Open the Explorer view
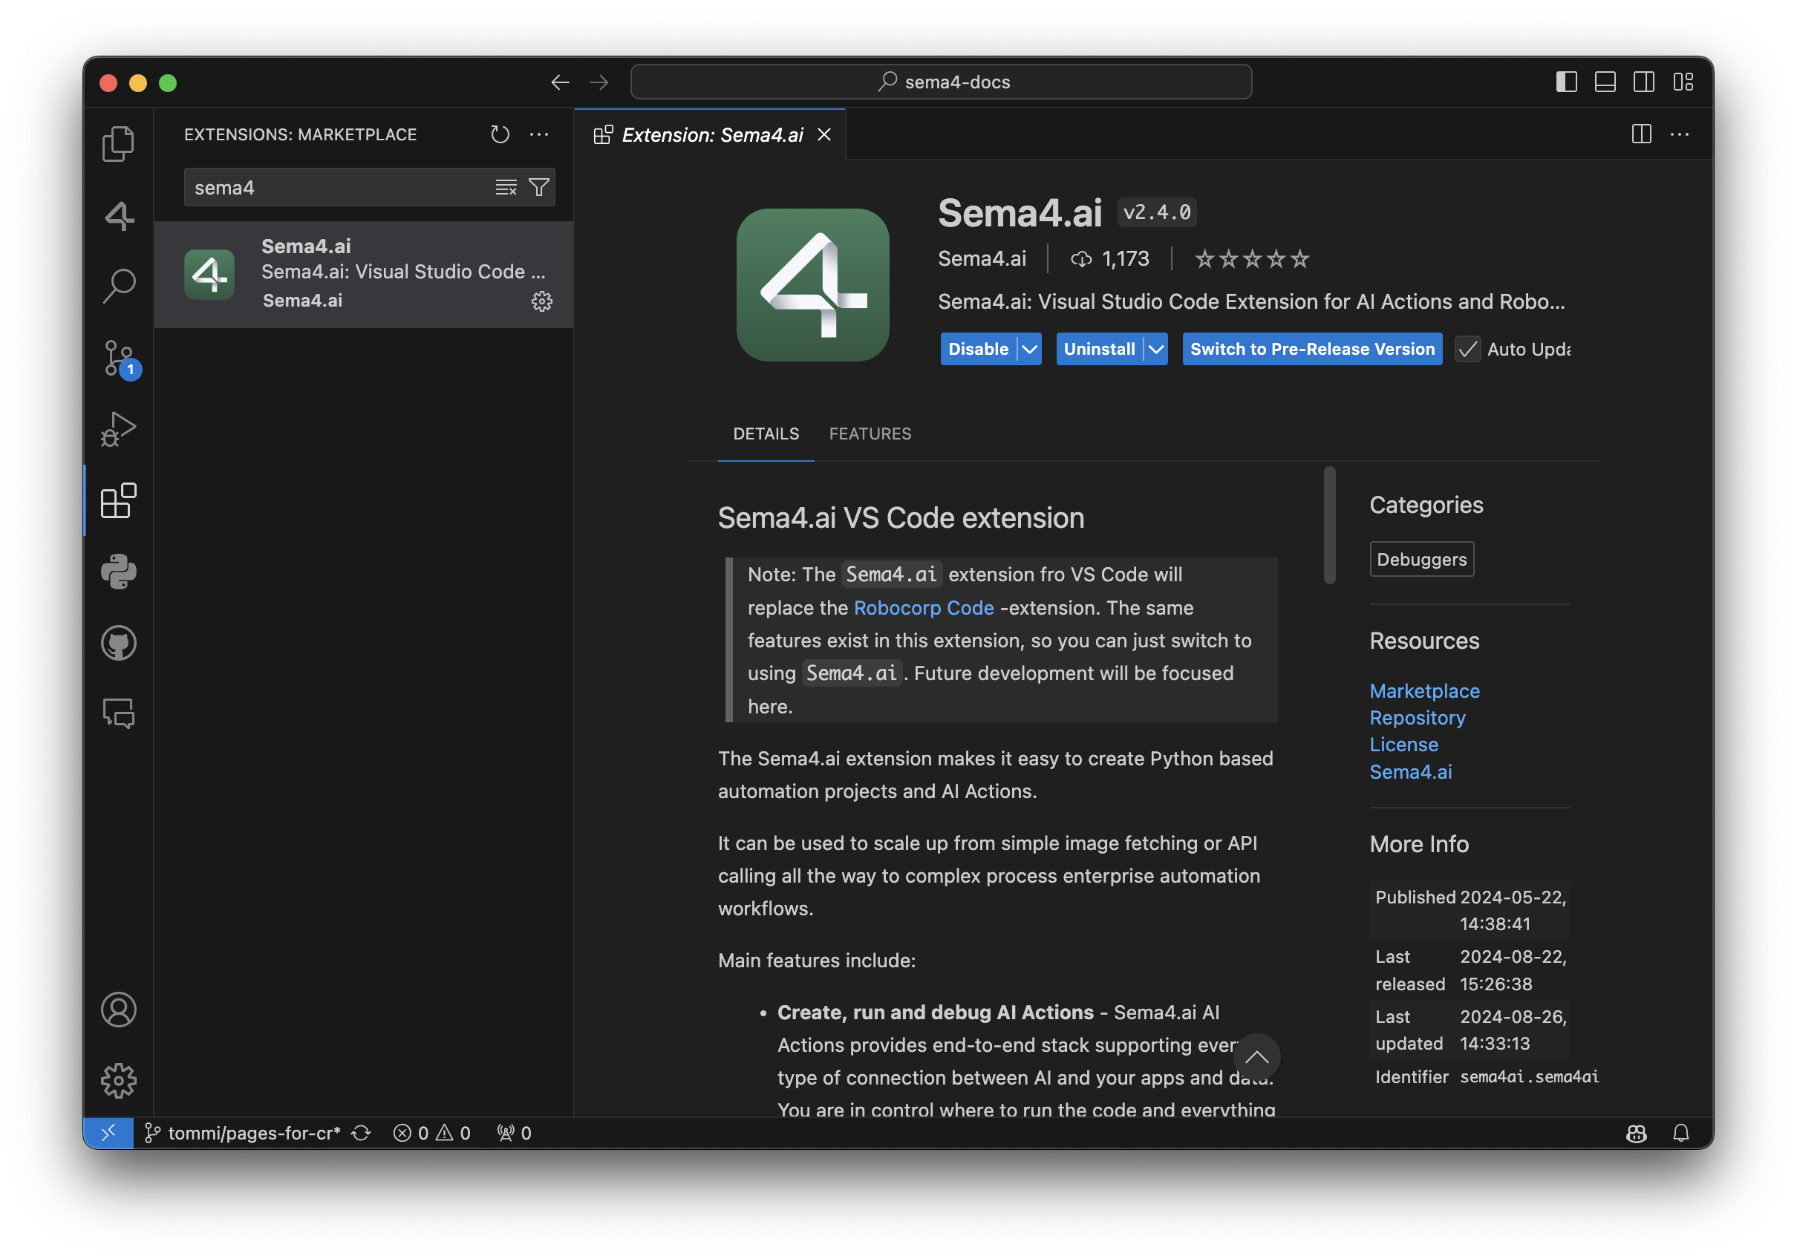This screenshot has width=1797, height=1259. 119,144
